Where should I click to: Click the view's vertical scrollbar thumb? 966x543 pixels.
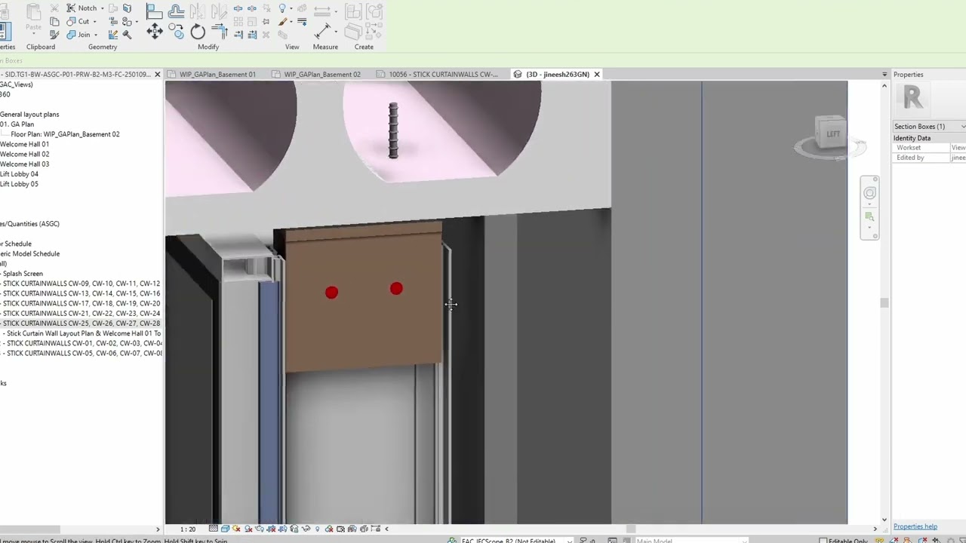tap(884, 302)
